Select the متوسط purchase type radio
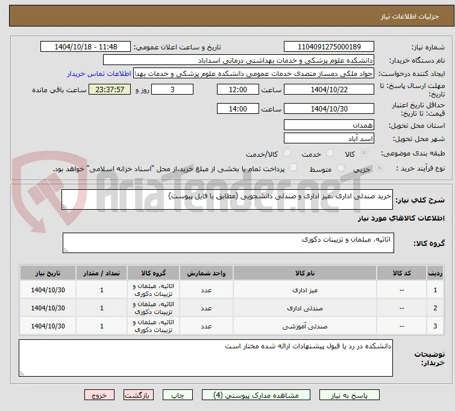Screen dimensions: 455x411 tap(340, 168)
